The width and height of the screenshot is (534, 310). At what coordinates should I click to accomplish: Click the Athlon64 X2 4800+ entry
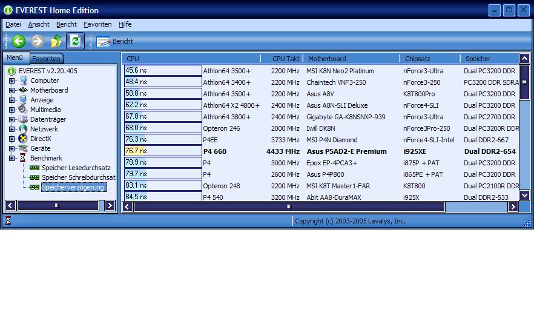(231, 105)
